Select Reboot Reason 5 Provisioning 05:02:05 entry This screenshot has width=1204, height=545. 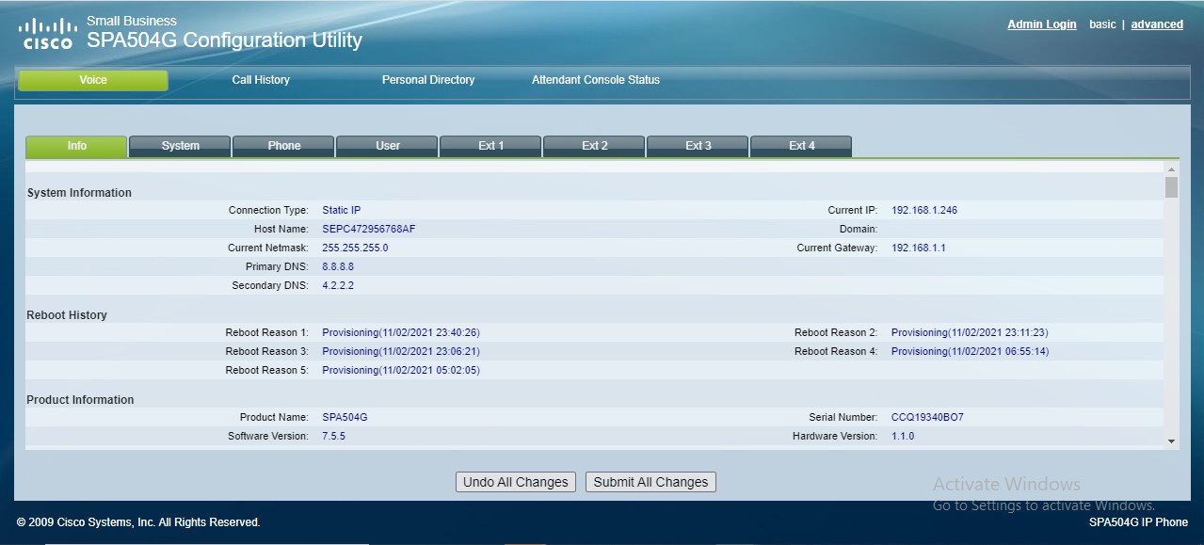coord(401,370)
